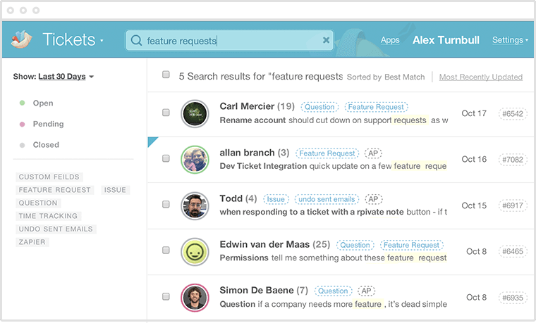
Task: Open the Apps menu item
Action: (390, 40)
